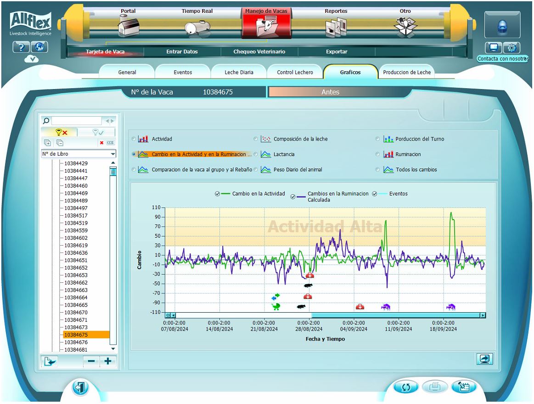
Task: Toggle the Eventos legend checkbox
Action: coord(375,194)
